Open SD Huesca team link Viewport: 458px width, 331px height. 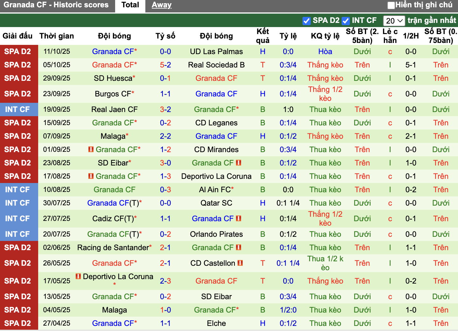113,78
